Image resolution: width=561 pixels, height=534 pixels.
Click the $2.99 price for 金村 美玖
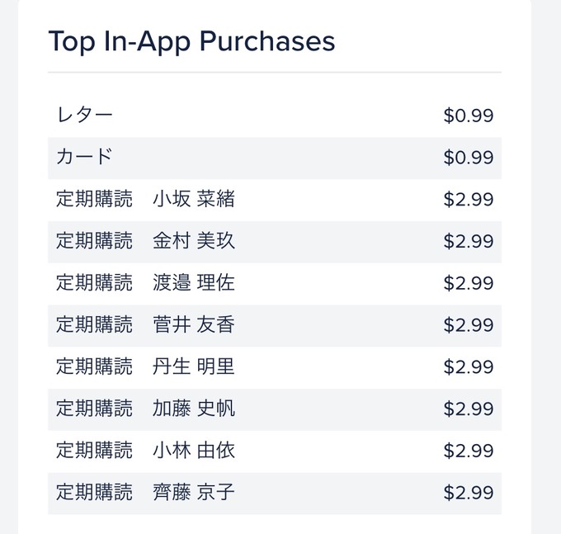(469, 241)
